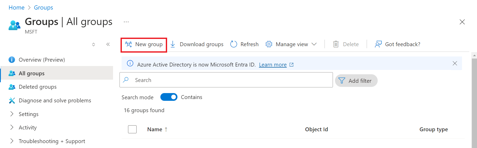
Task: Expand the Settings section in sidebar
Action: coord(12,114)
